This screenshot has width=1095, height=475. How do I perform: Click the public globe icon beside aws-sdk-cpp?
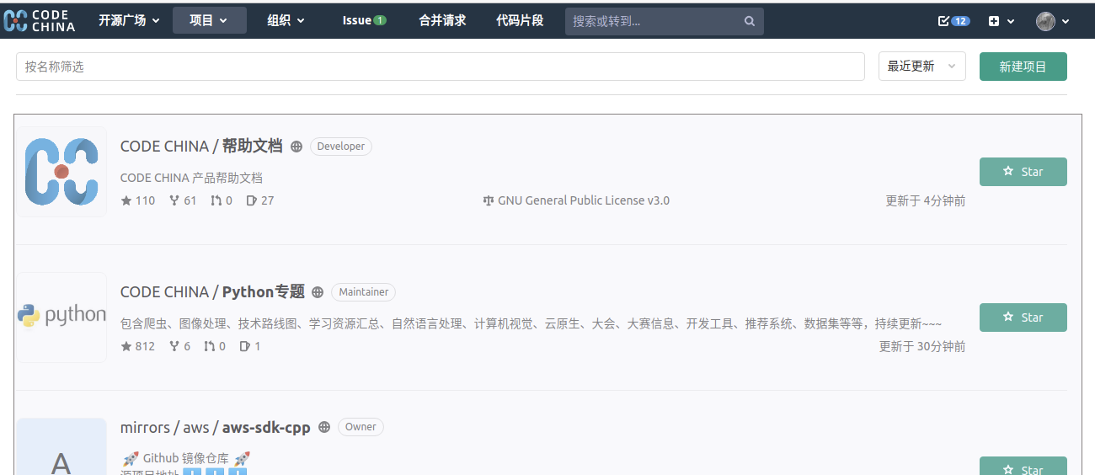[324, 428]
